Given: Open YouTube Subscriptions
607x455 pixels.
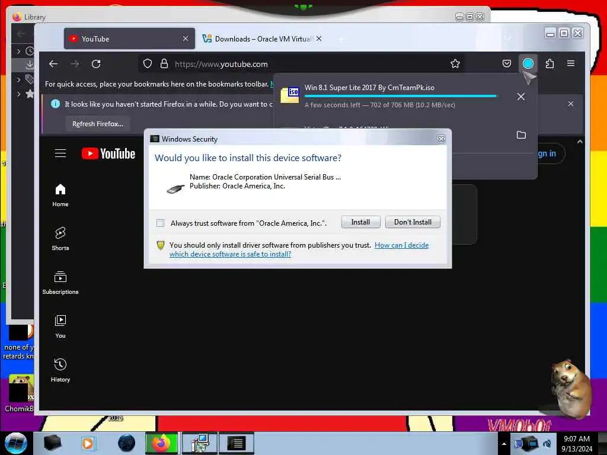Looking at the screenshot, I should 60,283.
